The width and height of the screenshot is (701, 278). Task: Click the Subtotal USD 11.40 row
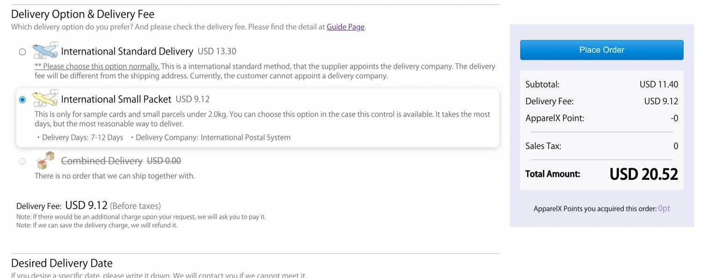coord(601,85)
